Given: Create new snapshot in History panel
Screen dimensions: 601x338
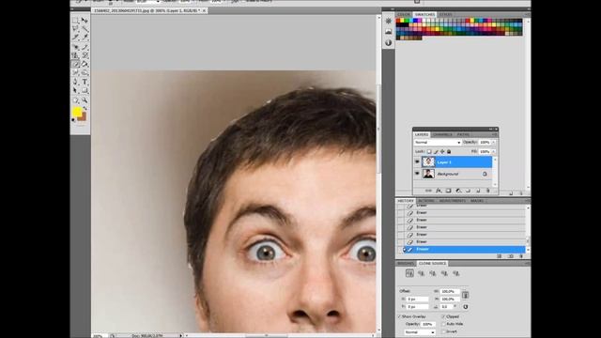Looking at the screenshot, I should [x=511, y=256].
